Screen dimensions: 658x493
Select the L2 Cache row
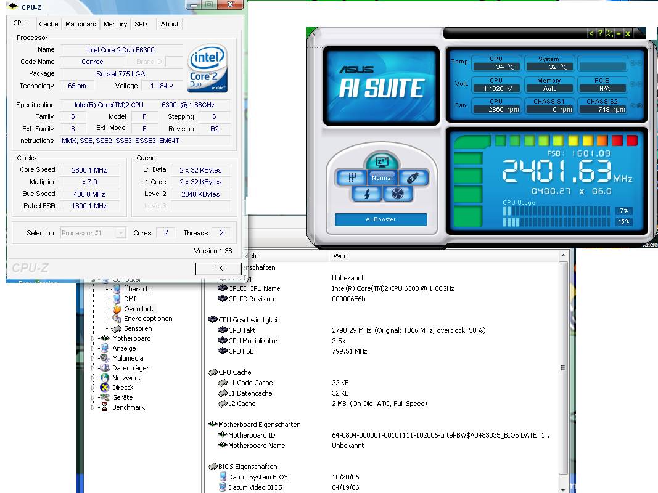382,404
